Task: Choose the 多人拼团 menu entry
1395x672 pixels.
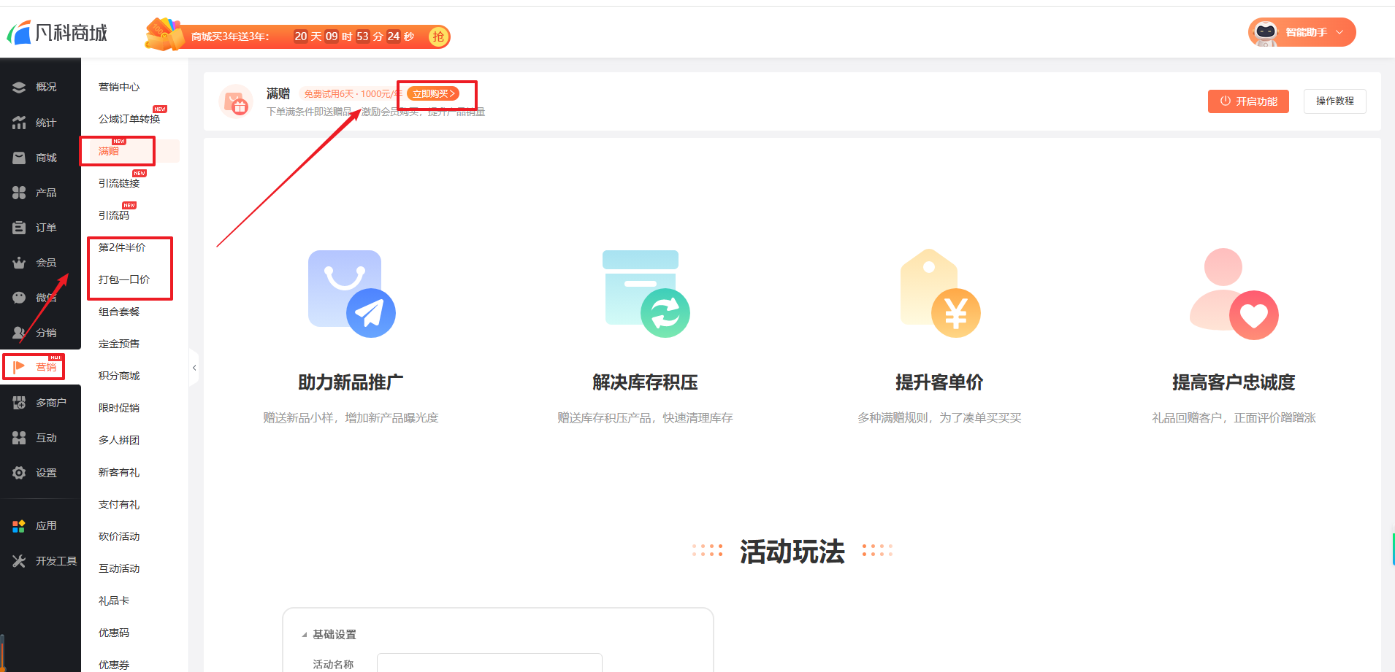Action: (119, 440)
